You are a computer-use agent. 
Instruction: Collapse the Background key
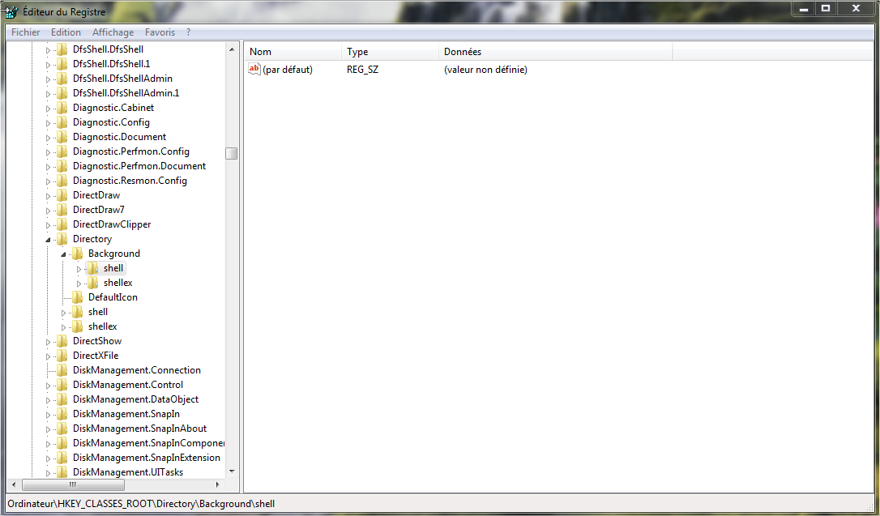pos(64,254)
